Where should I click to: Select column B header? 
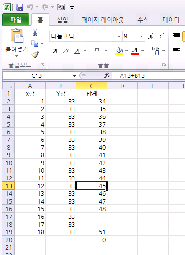(x=61, y=86)
